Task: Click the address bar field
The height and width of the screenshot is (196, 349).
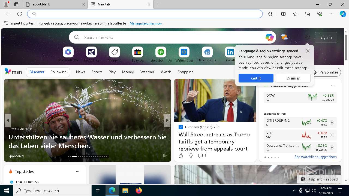Action: [x=145, y=14]
